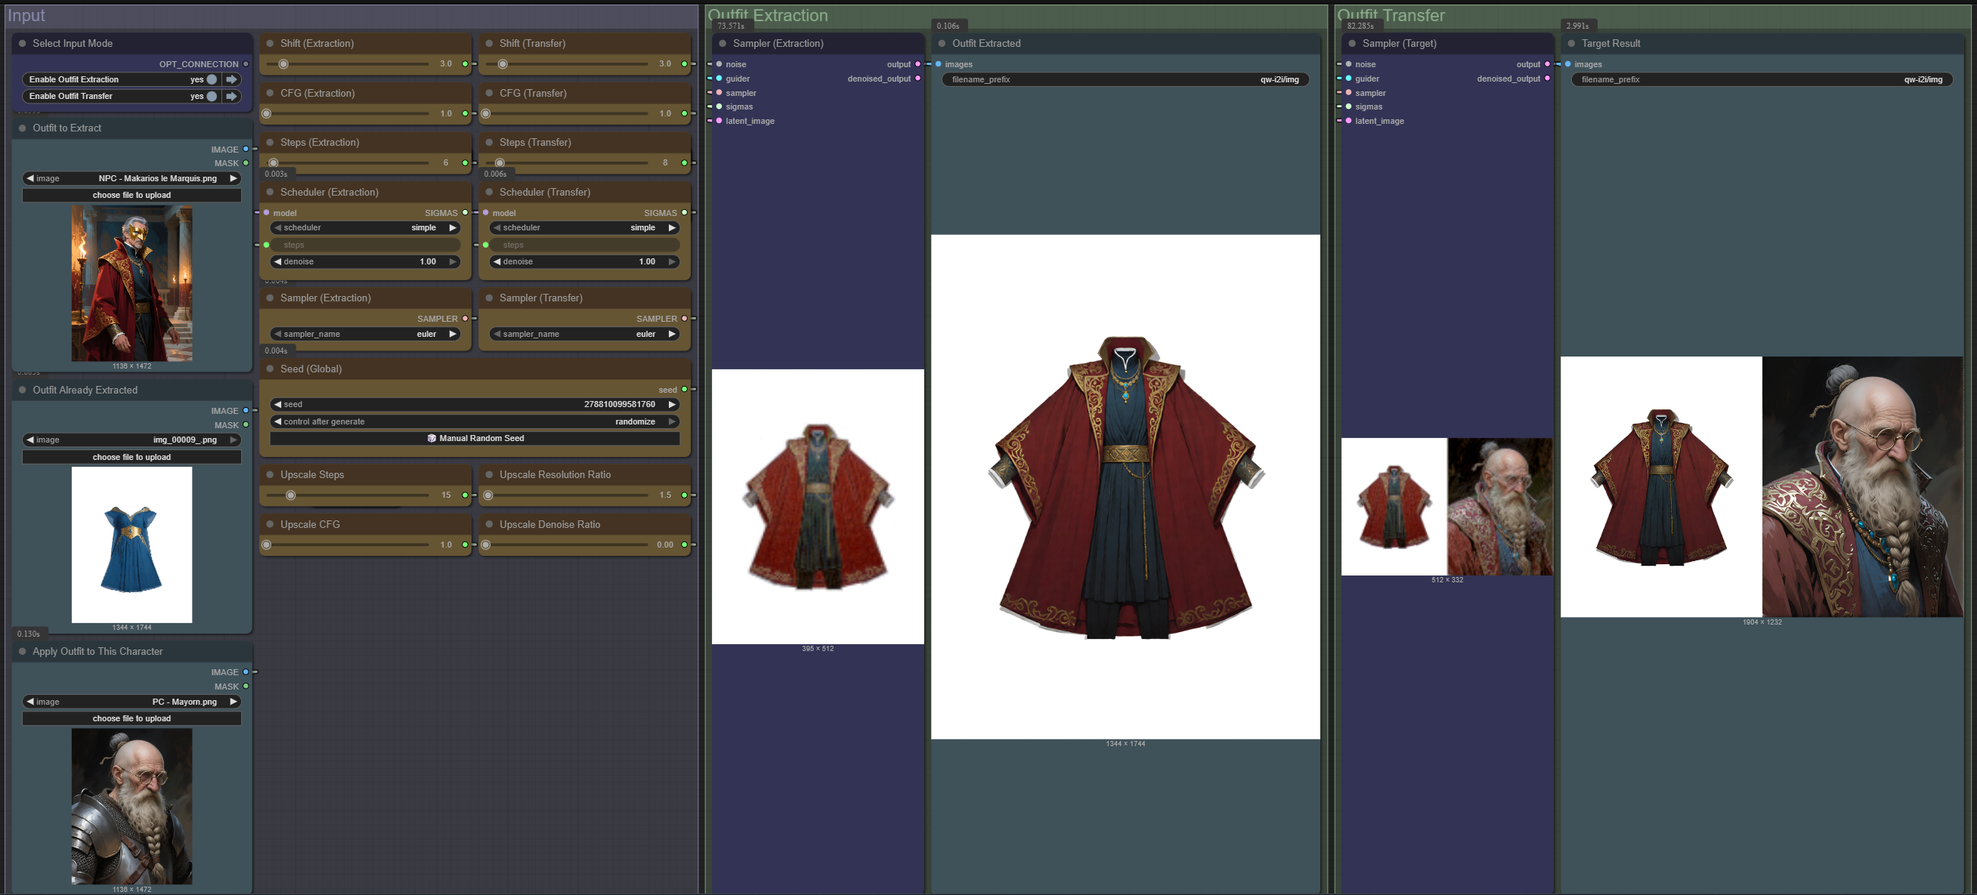The width and height of the screenshot is (1977, 895).
Task: Click choose file to upload under PC - Mayorn.png
Action: tap(132, 718)
